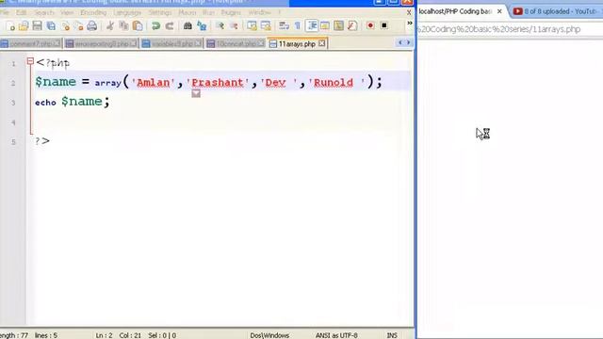Close the localhost browser tab
603x339 pixels.
[x=499, y=11]
